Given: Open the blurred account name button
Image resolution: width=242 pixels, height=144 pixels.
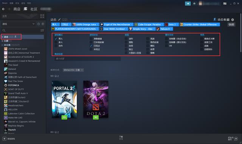Looking at the screenshot, I should [209, 3].
